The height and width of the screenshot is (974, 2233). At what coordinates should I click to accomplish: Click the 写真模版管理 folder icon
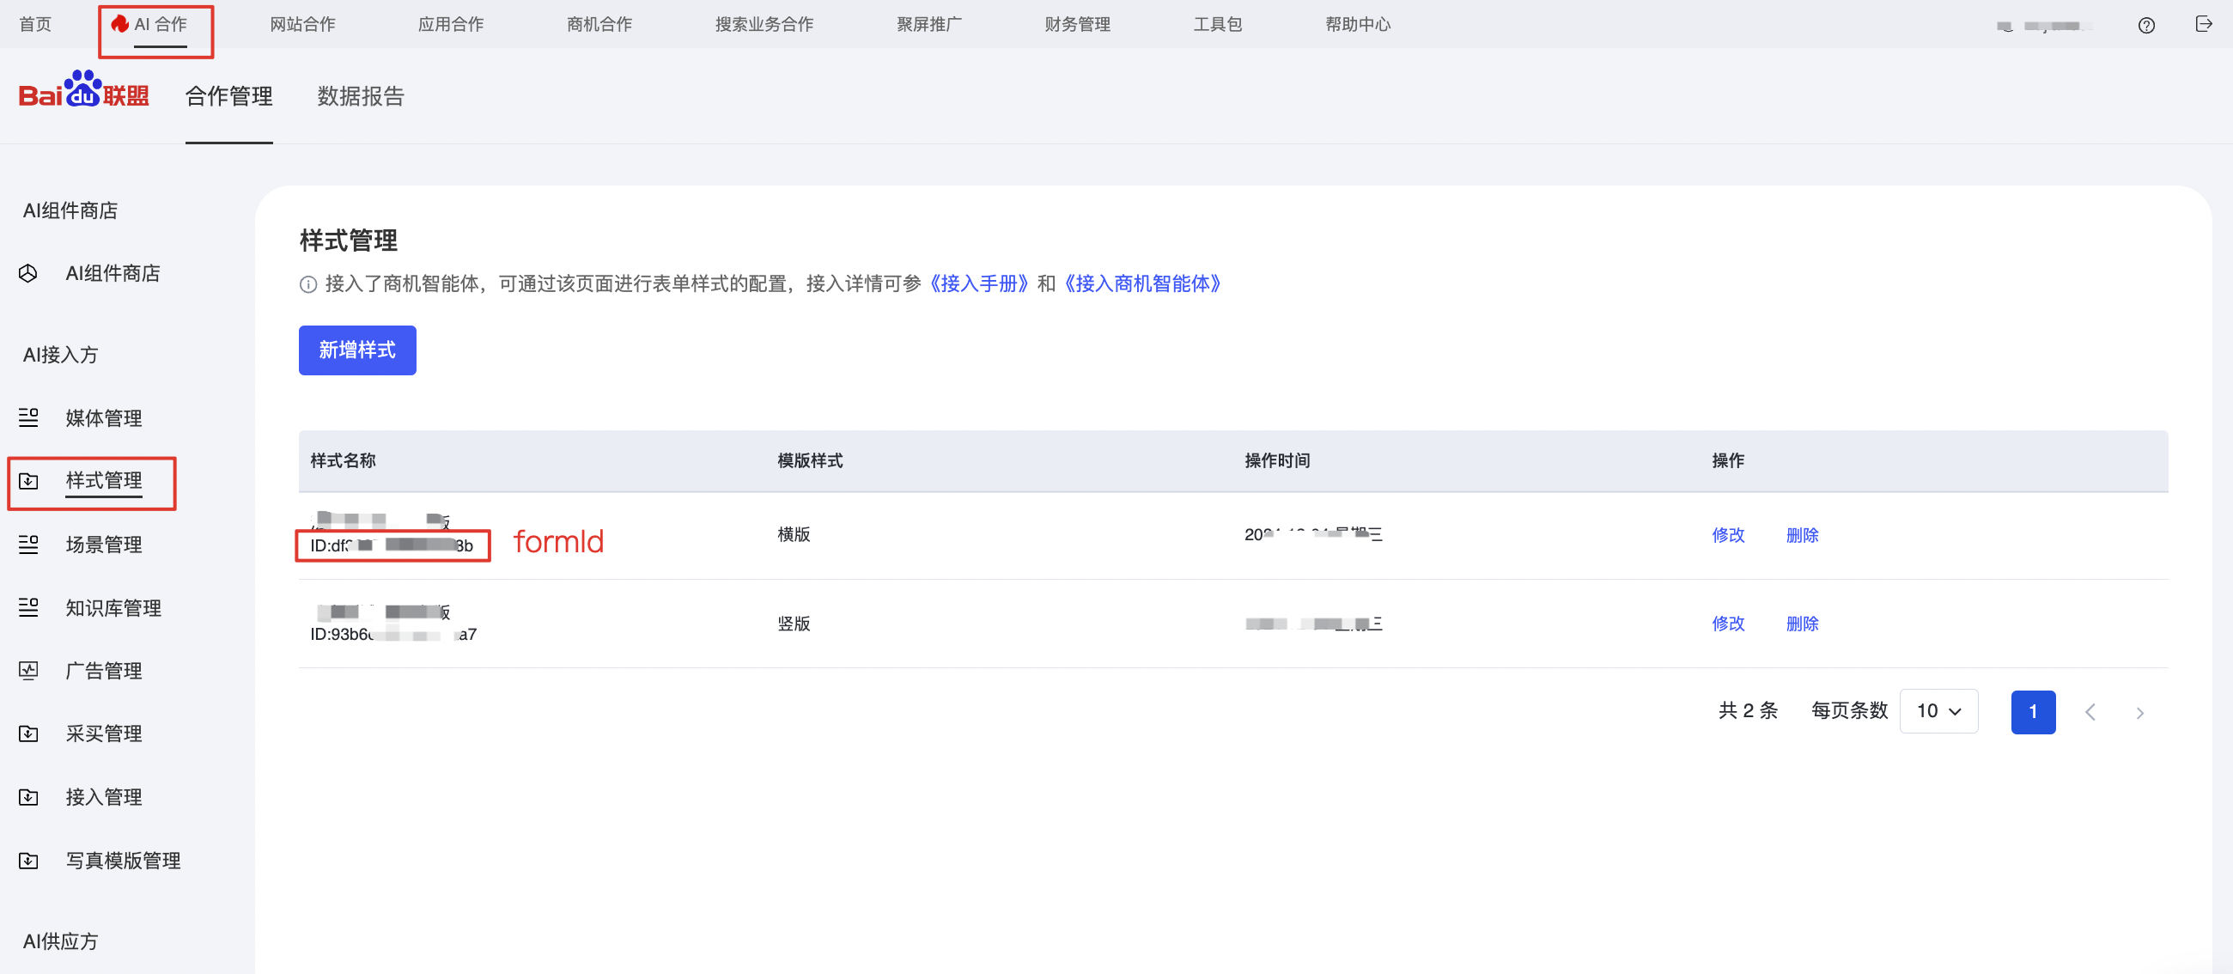tap(27, 861)
